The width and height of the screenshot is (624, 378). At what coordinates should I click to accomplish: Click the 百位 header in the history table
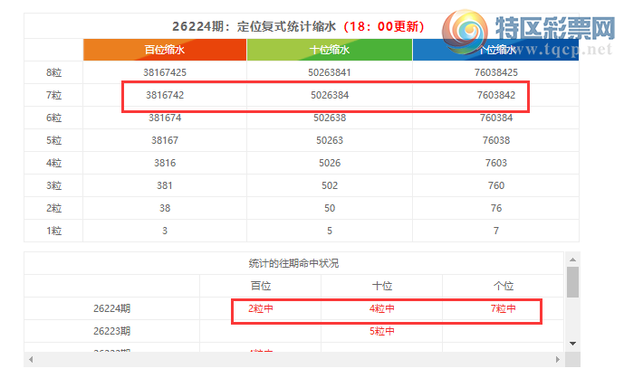(x=261, y=286)
